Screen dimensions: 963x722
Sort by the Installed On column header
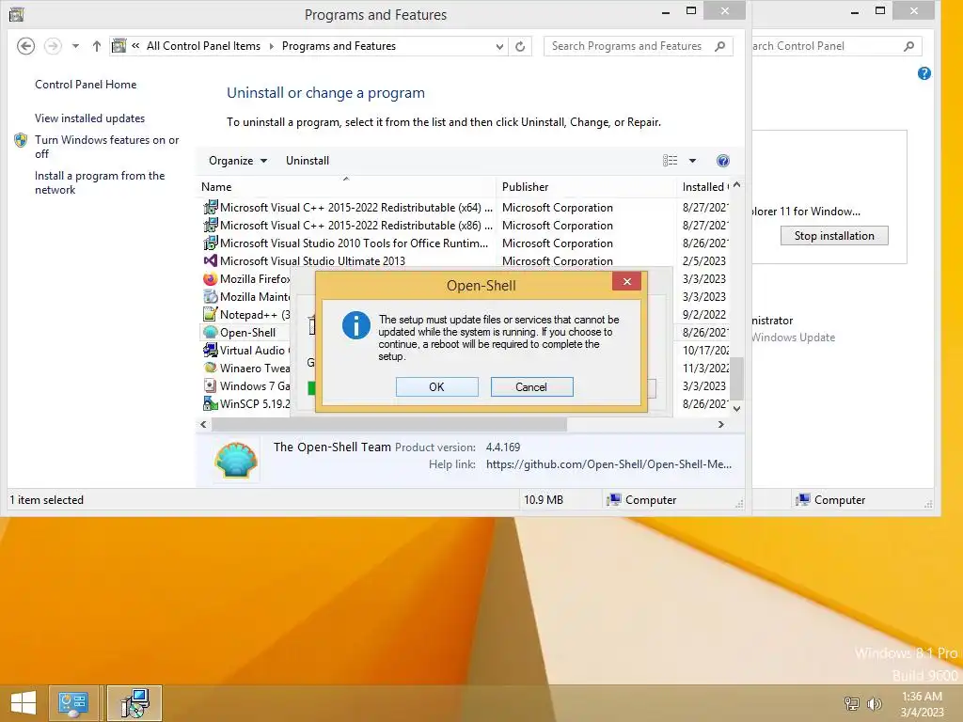coord(703,187)
